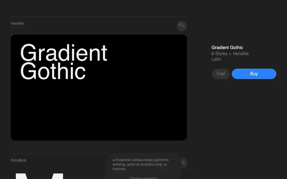This screenshot has width=287, height=179.
Task: Click into the Gradient Gothic type tester preview
Action: tap(99, 88)
